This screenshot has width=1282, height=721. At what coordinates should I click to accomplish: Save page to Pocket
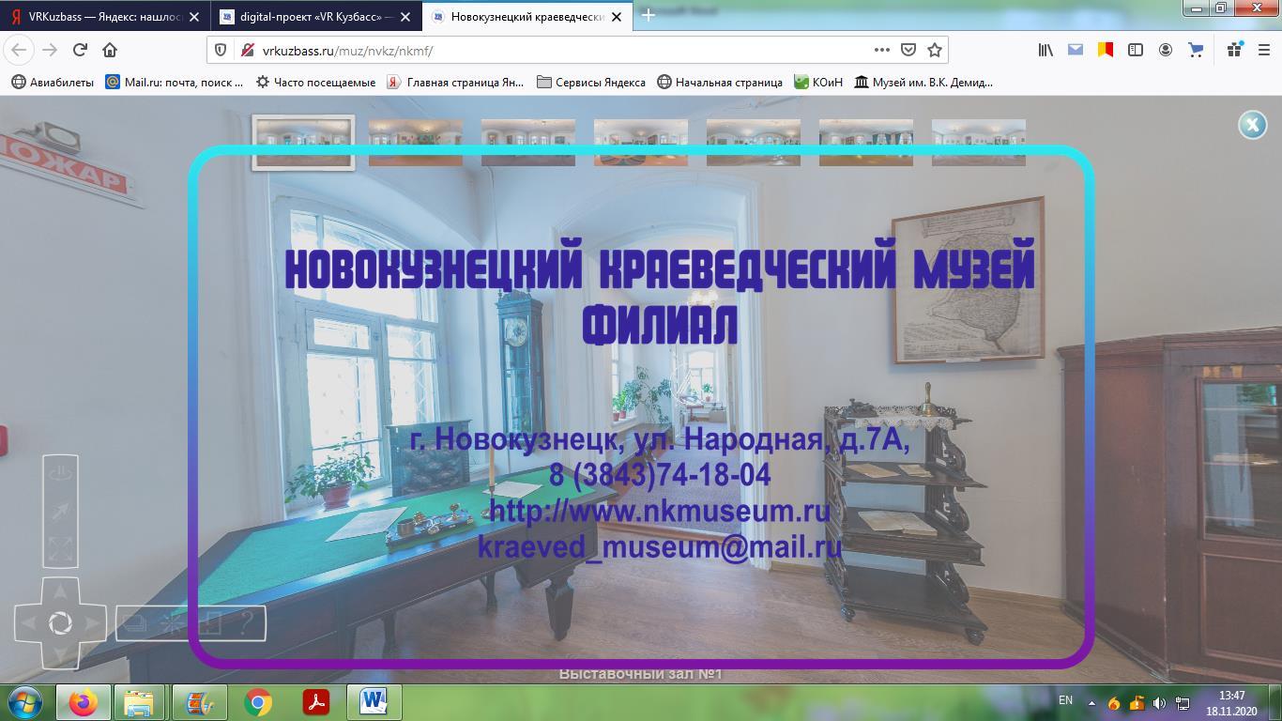click(908, 50)
